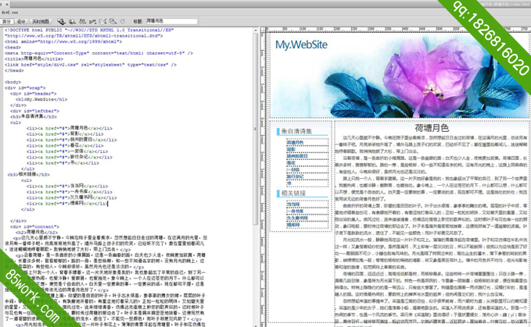Click the design view horizontal ruler

pyautogui.click(x=396, y=30)
